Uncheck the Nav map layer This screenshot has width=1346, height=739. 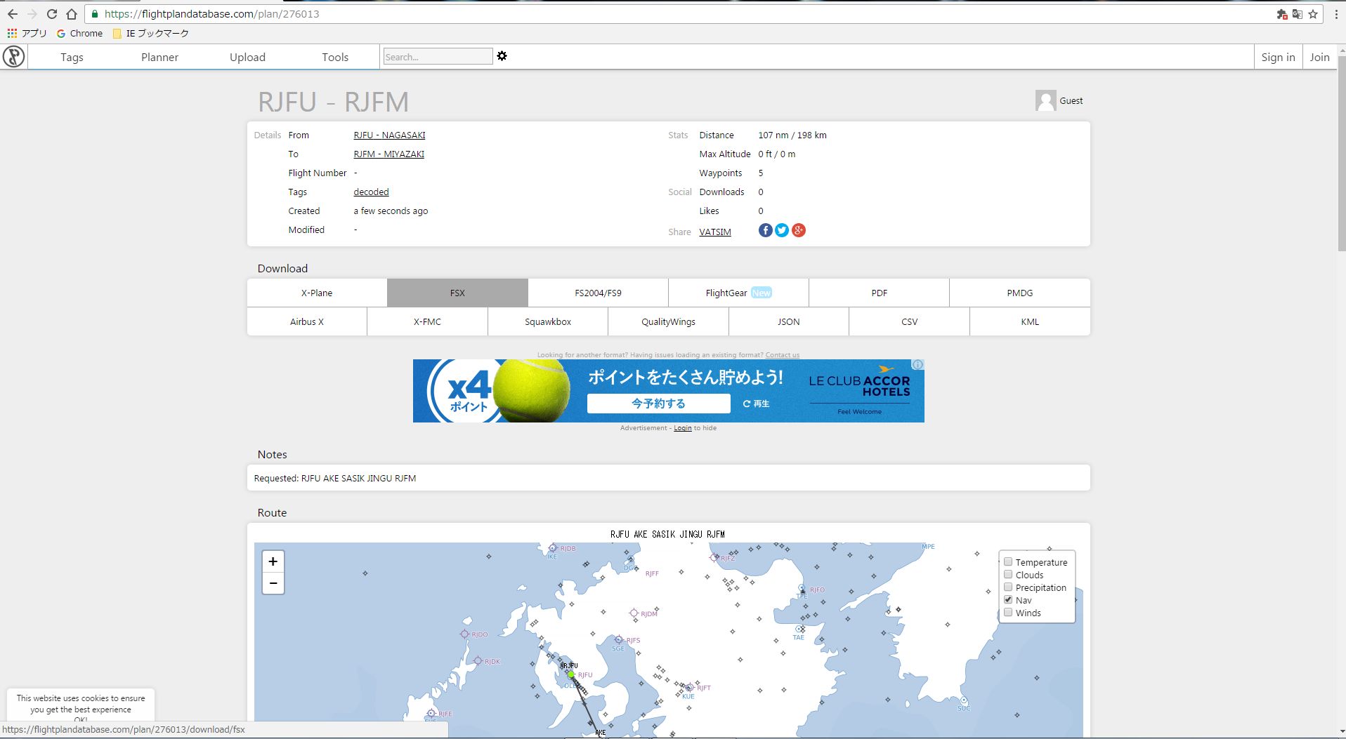point(1008,599)
